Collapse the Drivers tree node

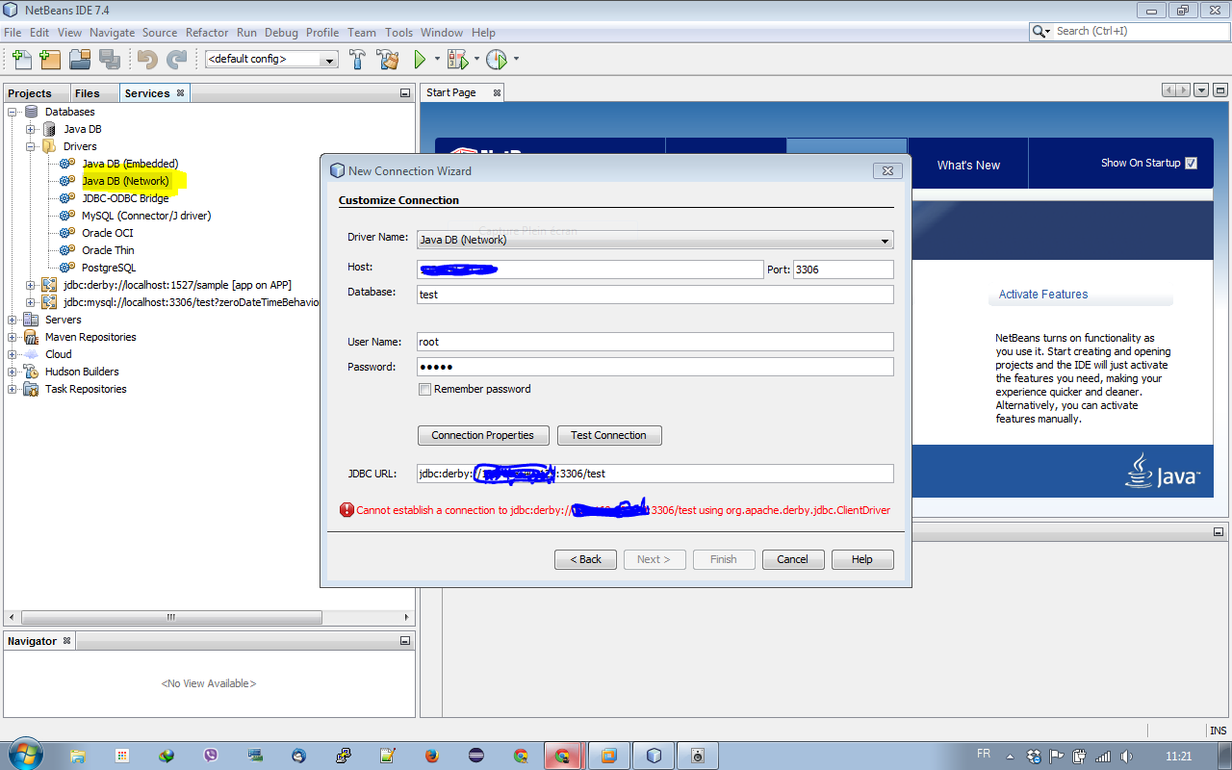[x=31, y=146]
